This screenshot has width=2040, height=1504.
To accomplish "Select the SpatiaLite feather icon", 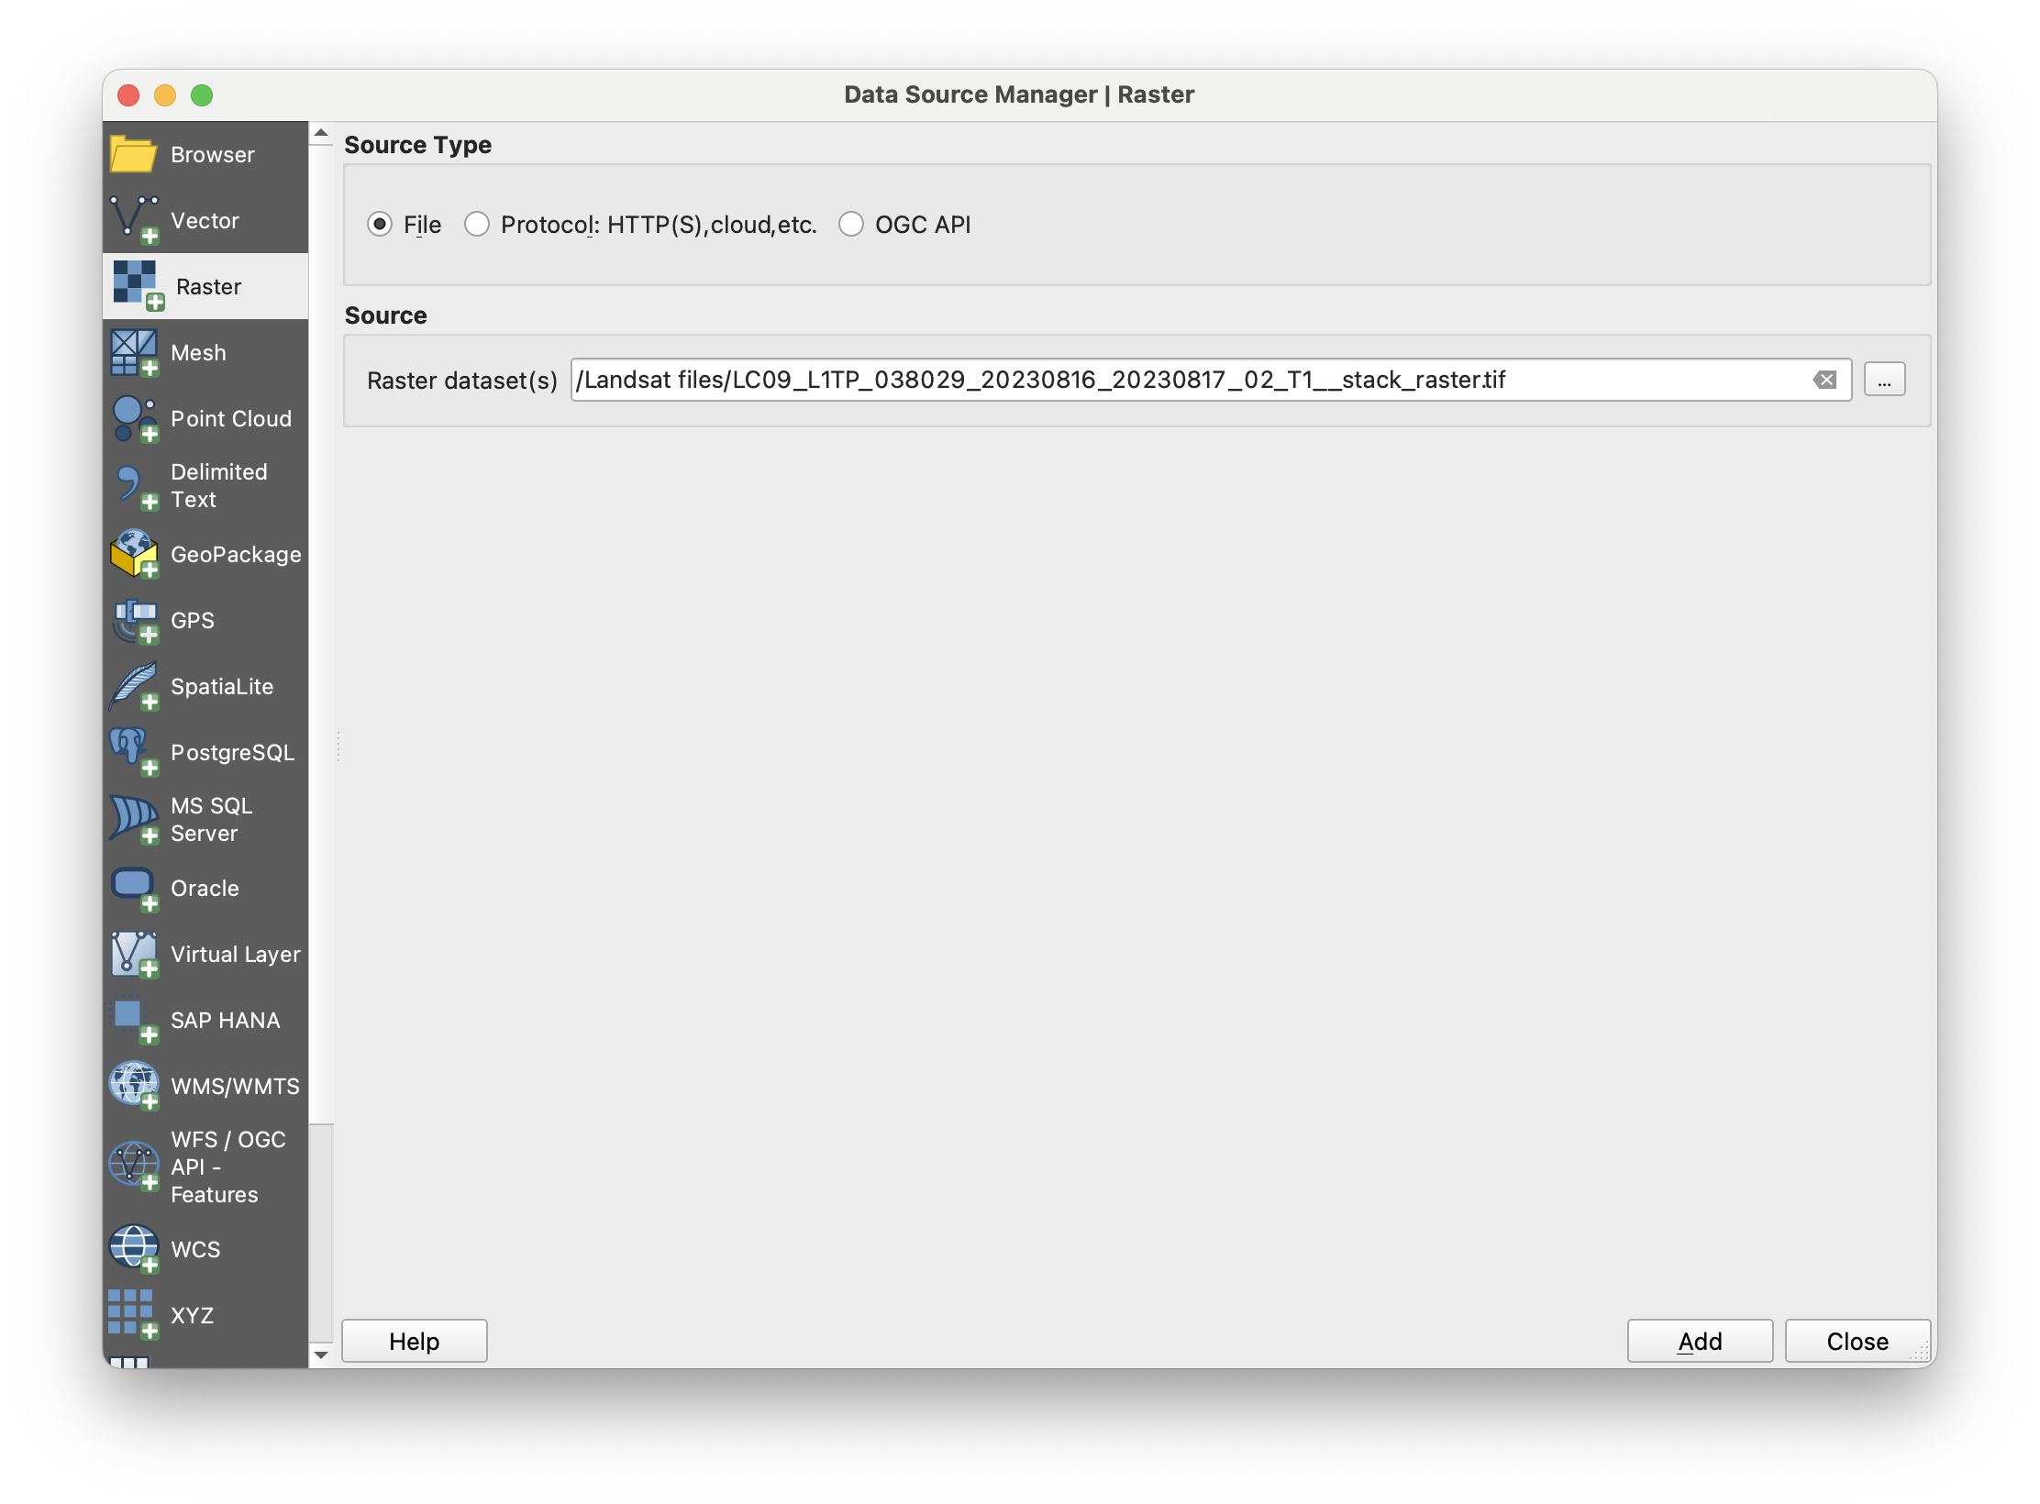I will tap(134, 686).
